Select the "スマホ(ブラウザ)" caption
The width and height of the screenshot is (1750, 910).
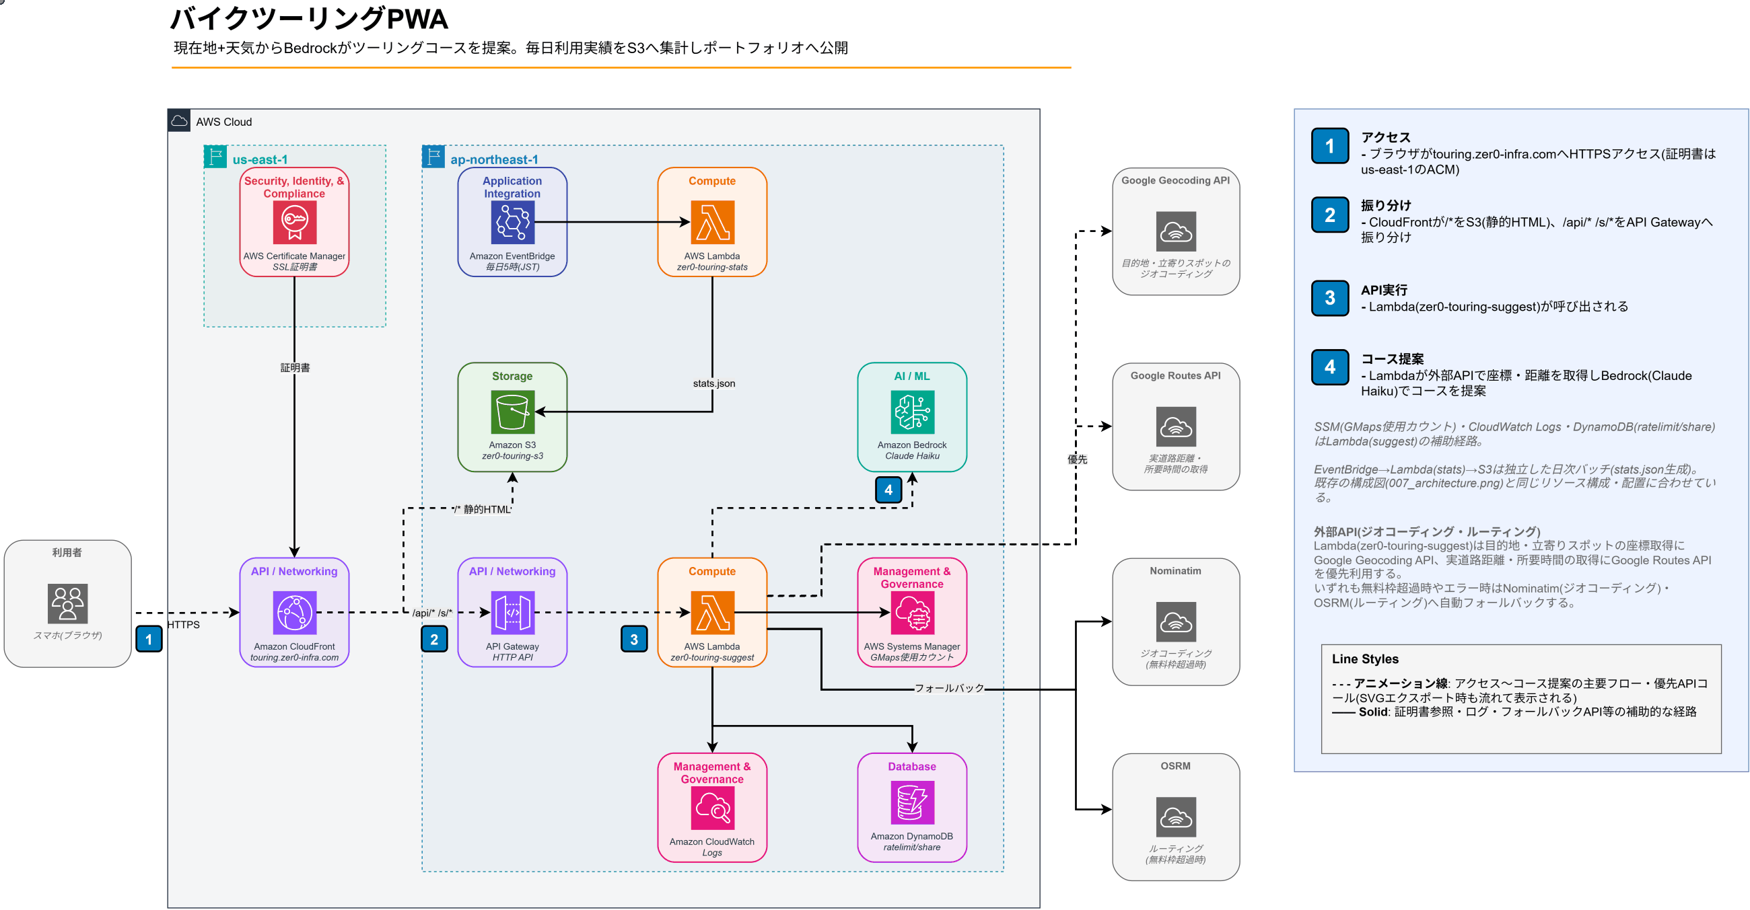pos(68,636)
